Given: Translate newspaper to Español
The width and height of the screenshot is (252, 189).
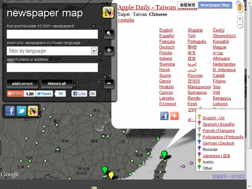Looking at the screenshot, I should click(167, 36).
